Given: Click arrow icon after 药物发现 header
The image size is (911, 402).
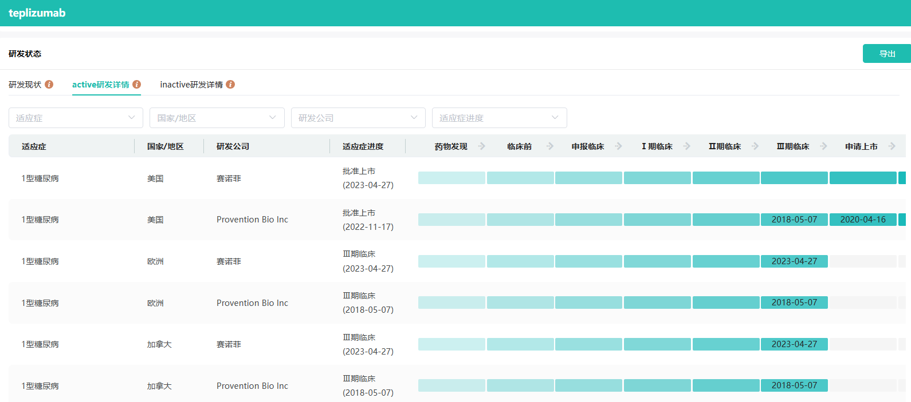Looking at the screenshot, I should tap(481, 146).
